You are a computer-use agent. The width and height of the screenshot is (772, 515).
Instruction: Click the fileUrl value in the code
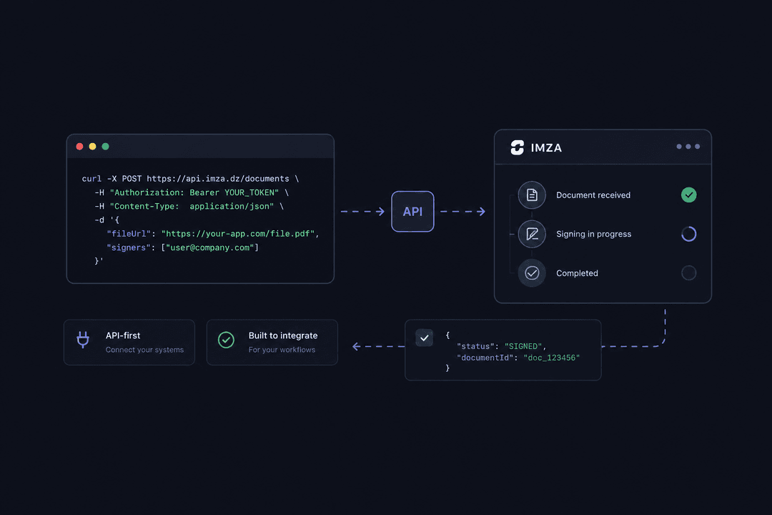[x=238, y=234]
